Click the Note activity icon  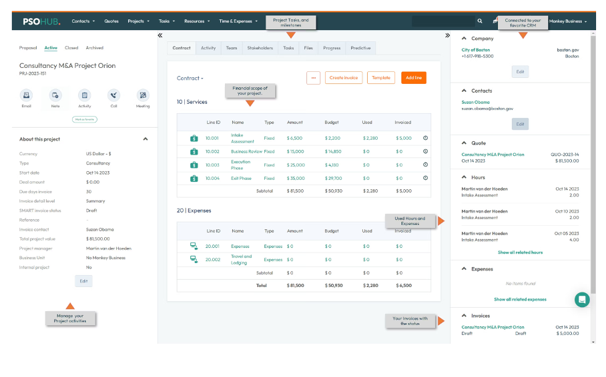(x=55, y=95)
